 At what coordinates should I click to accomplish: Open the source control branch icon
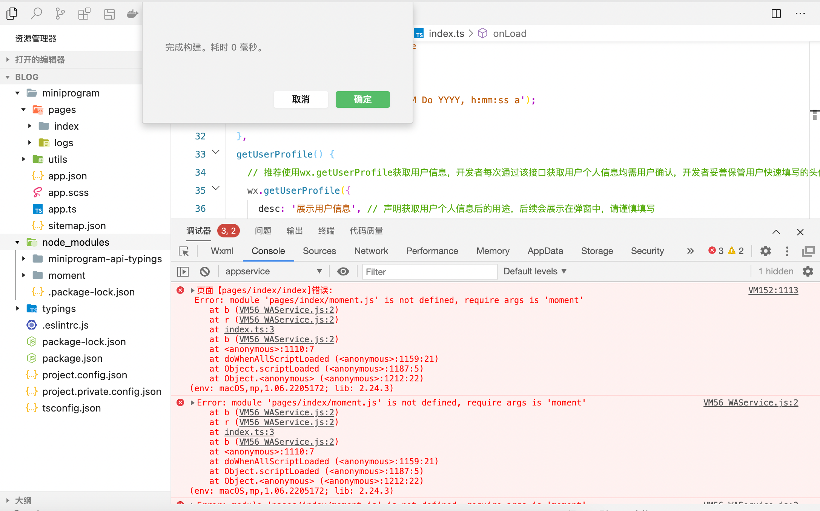pos(60,14)
